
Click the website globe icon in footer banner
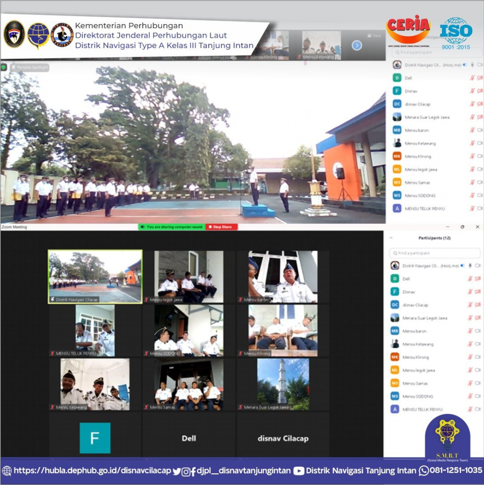point(7,471)
